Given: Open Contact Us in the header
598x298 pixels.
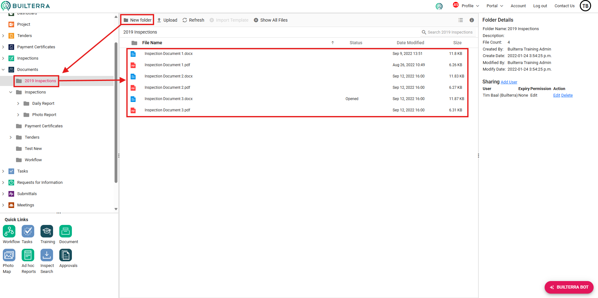Looking at the screenshot, I should coord(564,6).
